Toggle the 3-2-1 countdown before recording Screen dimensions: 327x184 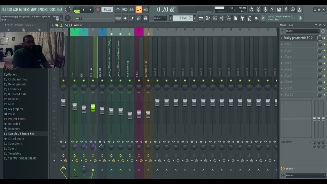pos(132,9)
